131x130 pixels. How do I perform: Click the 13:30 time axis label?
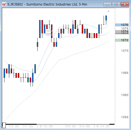[71, 126]
